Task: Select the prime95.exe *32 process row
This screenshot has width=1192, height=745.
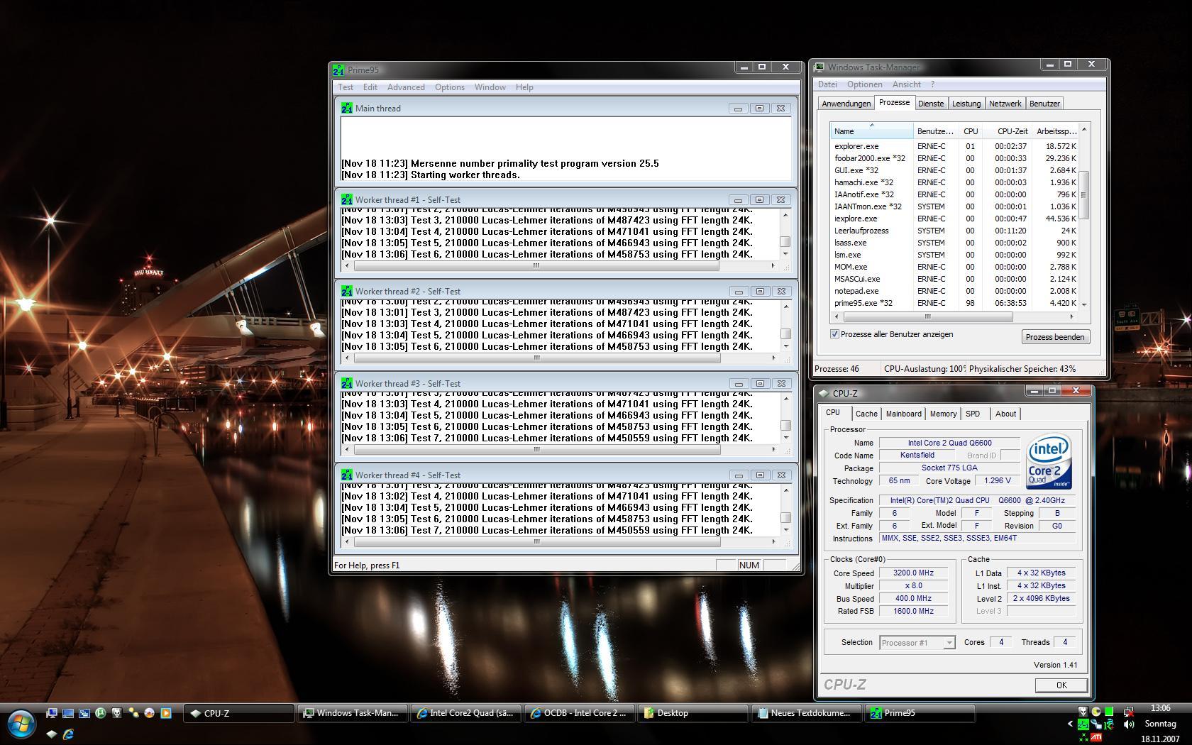Action: coord(954,303)
